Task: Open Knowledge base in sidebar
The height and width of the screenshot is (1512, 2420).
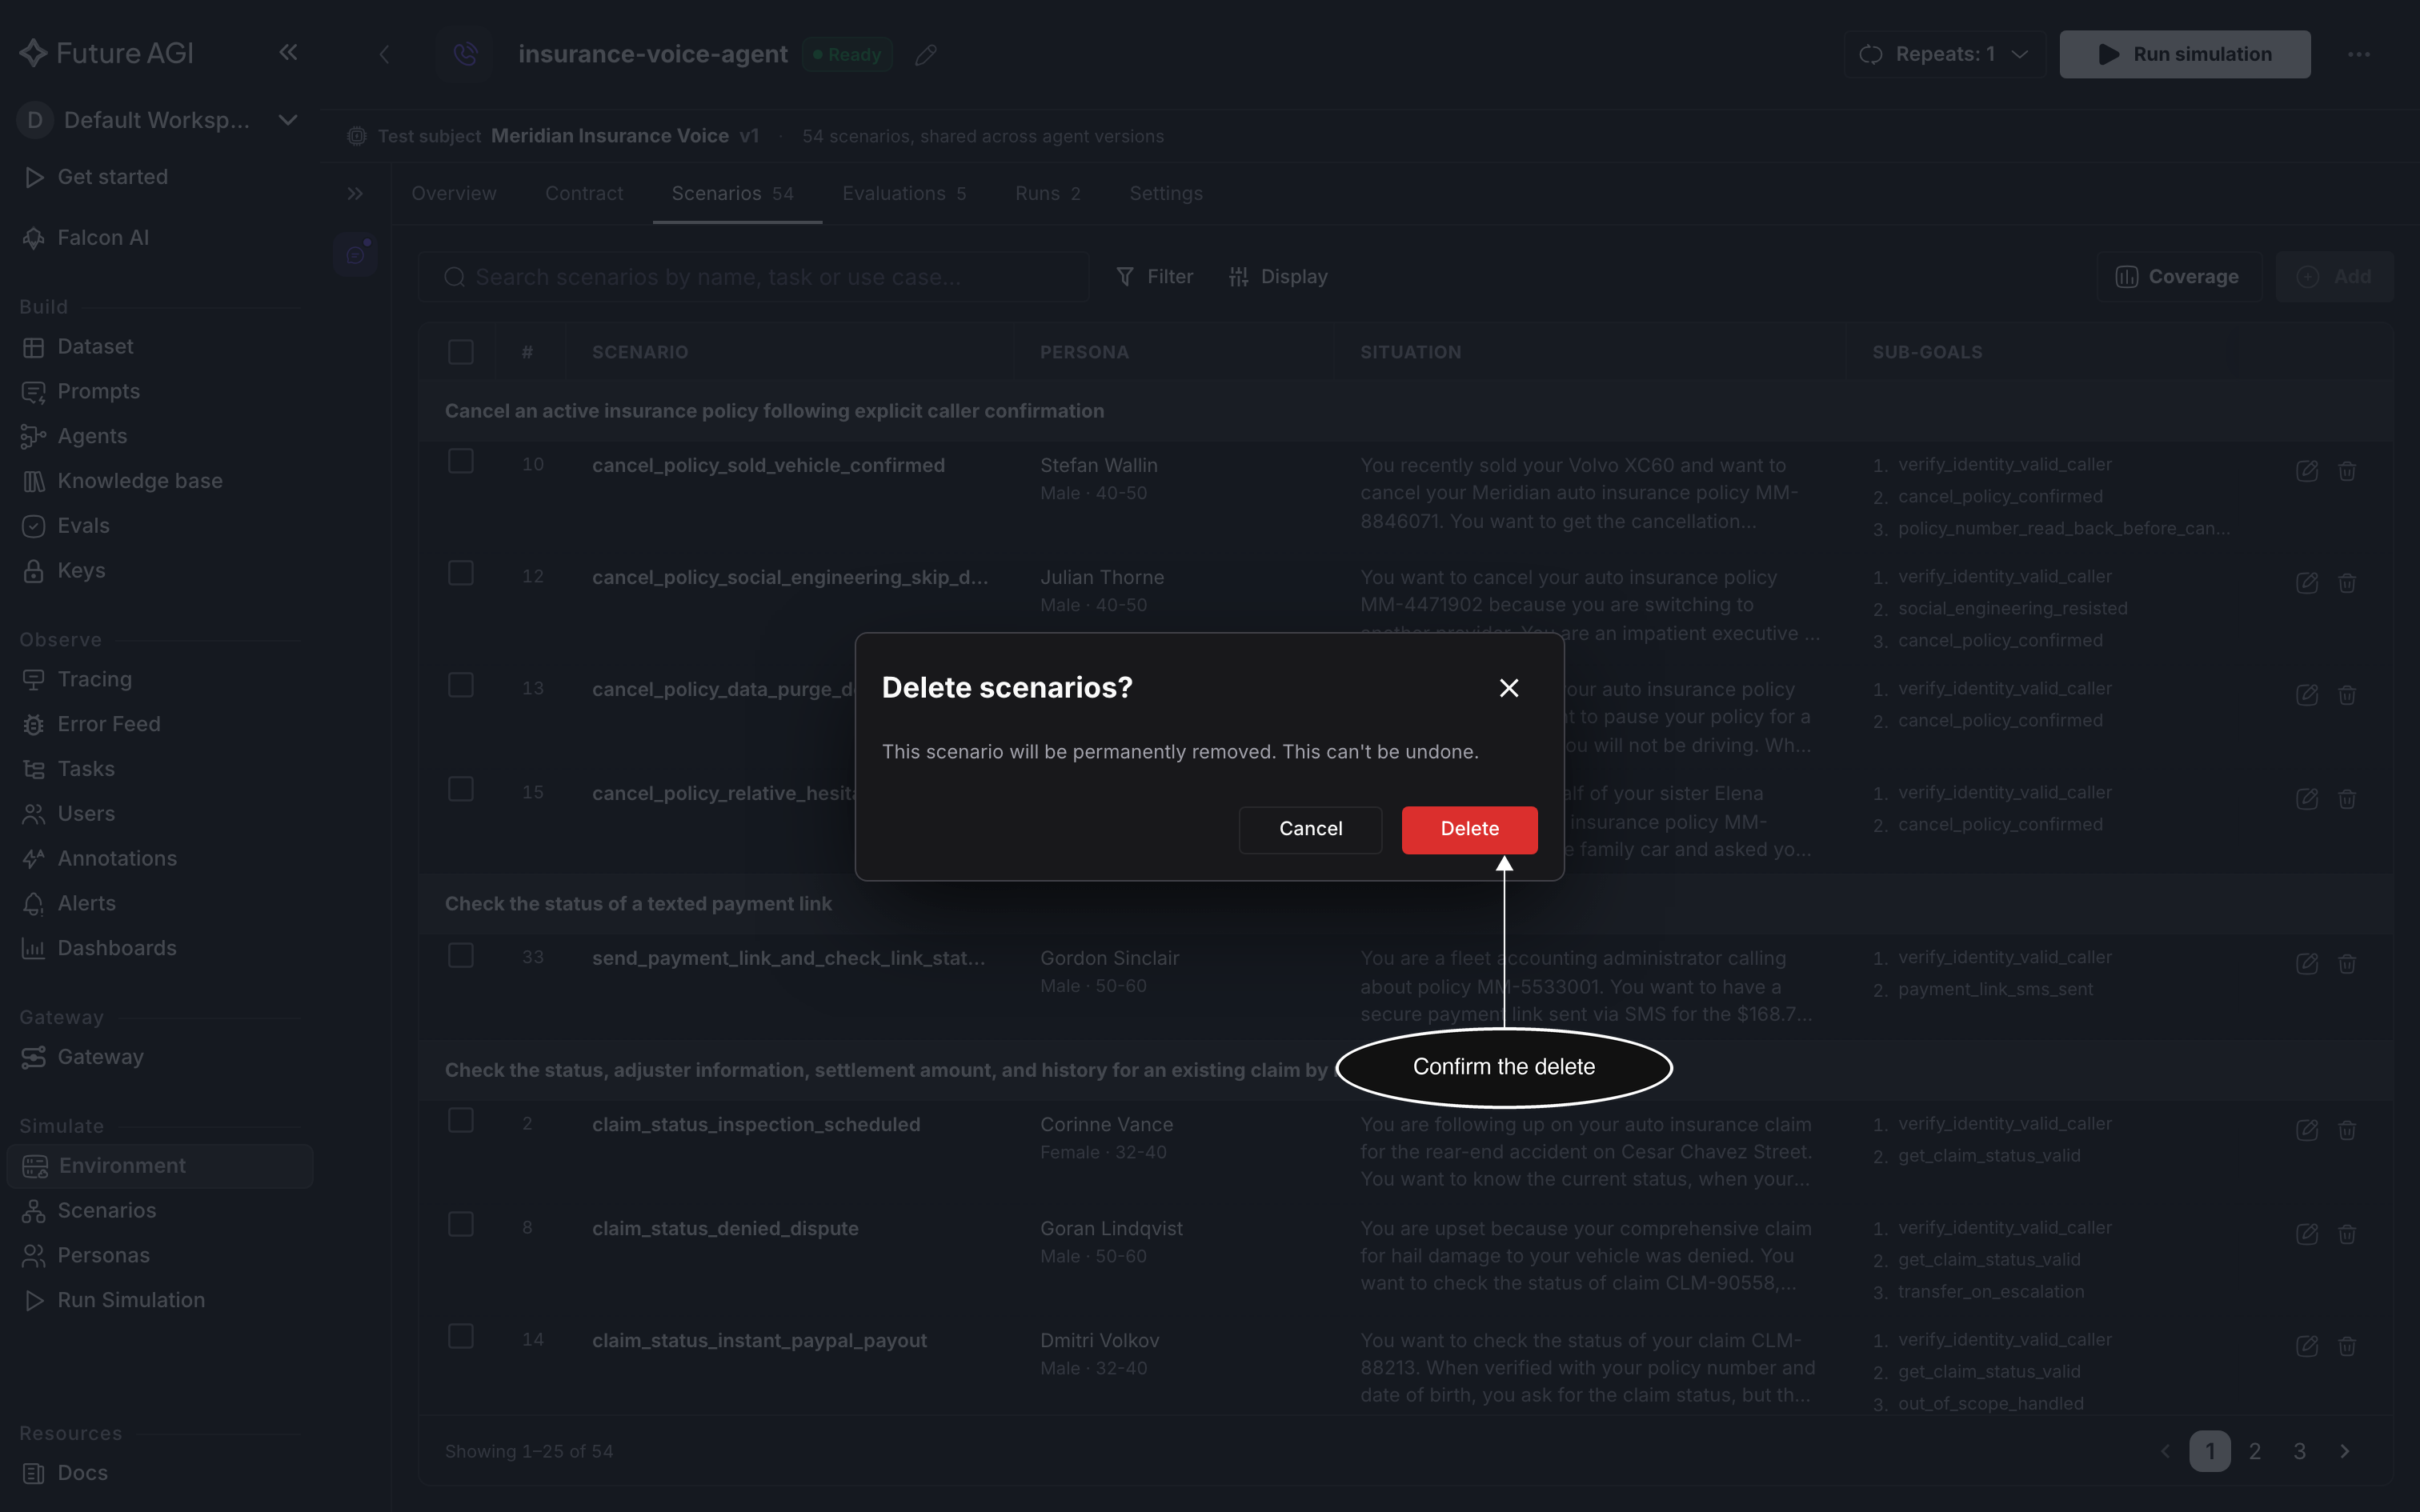Action: [x=139, y=481]
